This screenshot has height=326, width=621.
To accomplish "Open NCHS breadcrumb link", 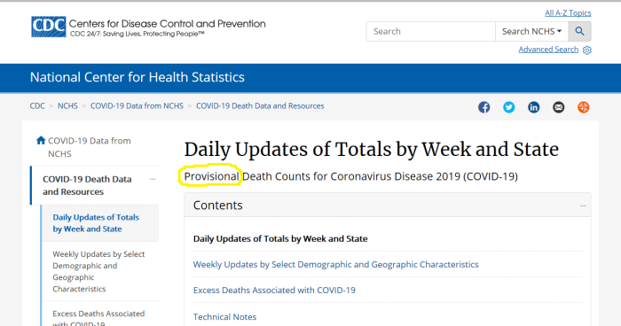I will pyautogui.click(x=67, y=106).
